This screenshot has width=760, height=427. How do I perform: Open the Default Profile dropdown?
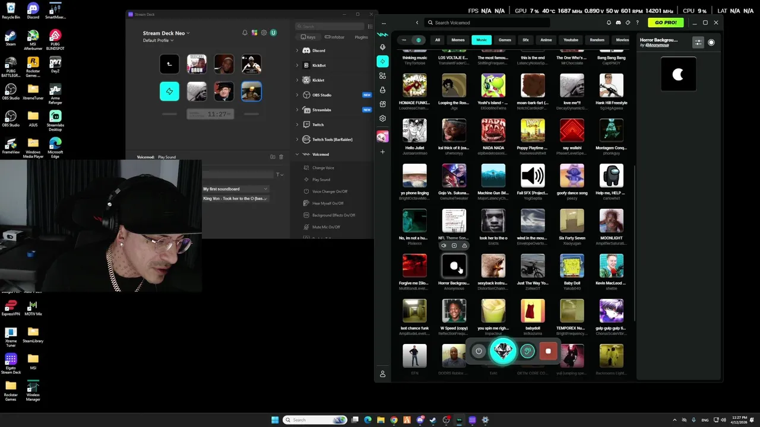pos(158,40)
